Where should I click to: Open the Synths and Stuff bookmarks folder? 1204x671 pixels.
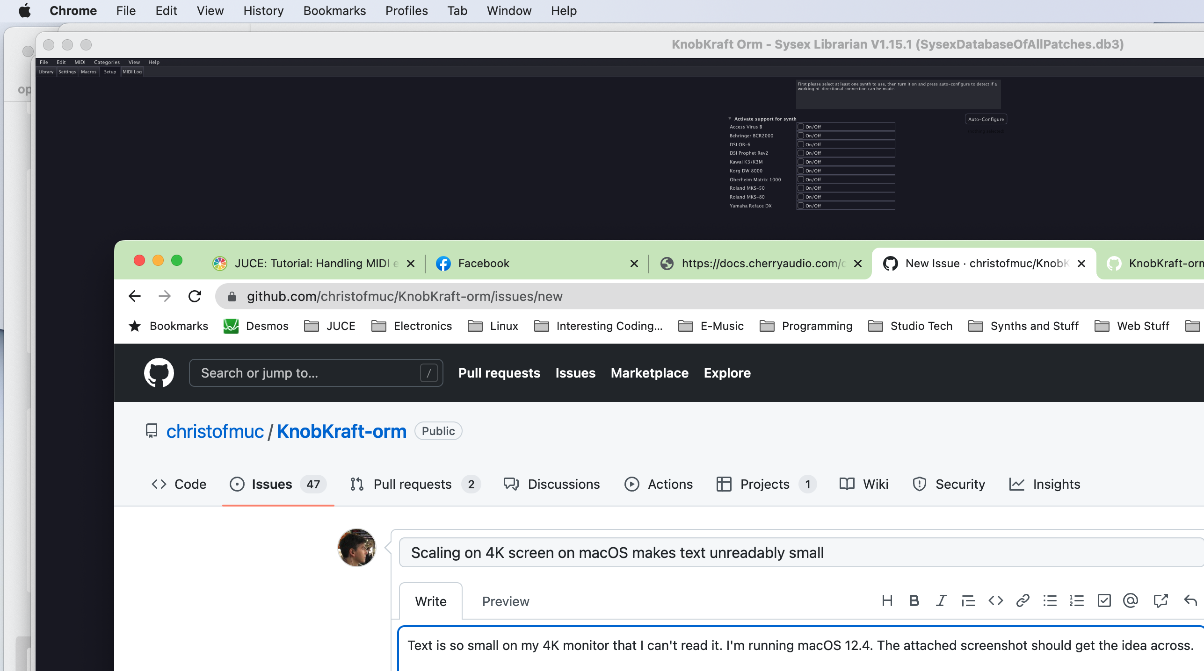(1023, 326)
